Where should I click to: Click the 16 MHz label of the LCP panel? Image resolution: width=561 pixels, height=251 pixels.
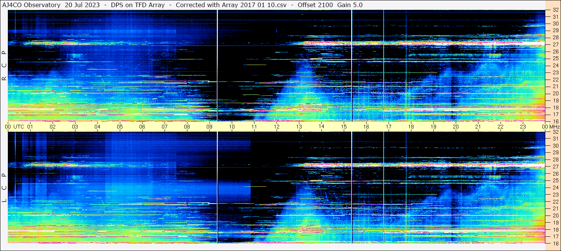click(x=555, y=243)
